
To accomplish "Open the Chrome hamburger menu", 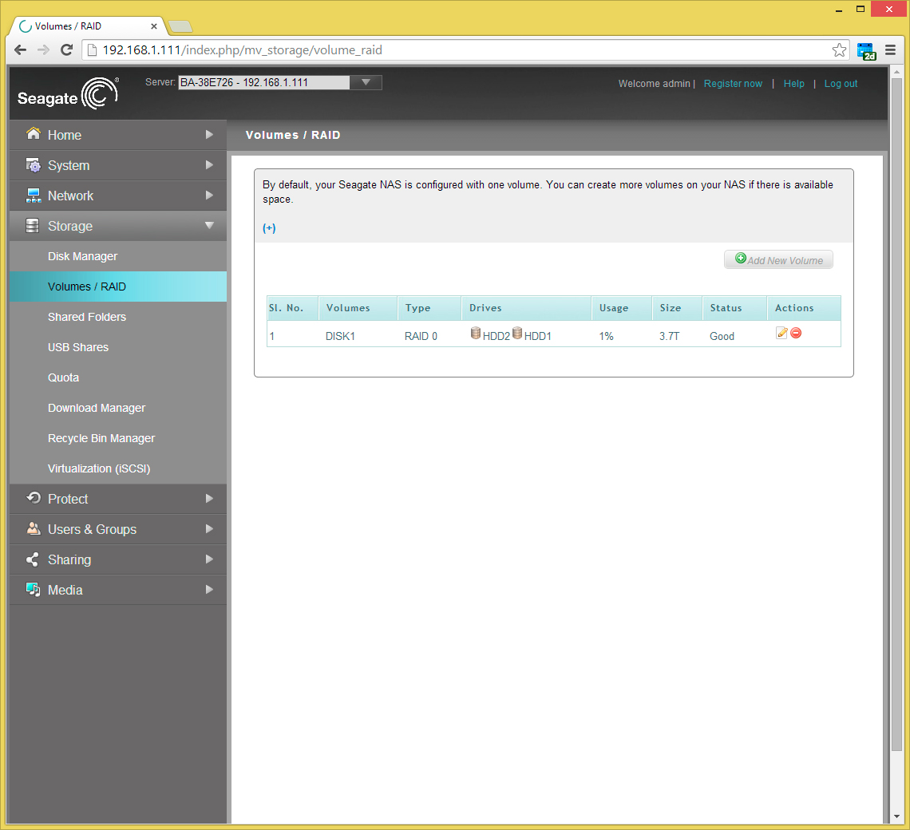I will click(890, 50).
